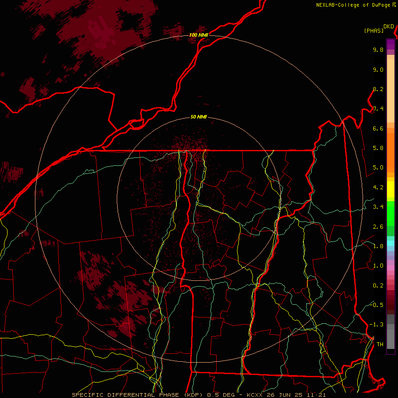
Task: Click the DKD legend title
Action: [389, 27]
